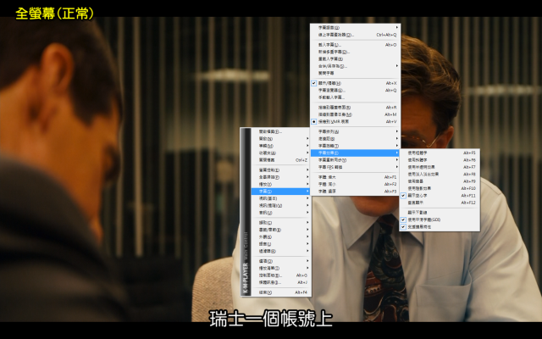Choose font reset entry with Alt+F3 shortcut
Image resolution: width=542 pixels, height=339 pixels.
click(x=355, y=192)
